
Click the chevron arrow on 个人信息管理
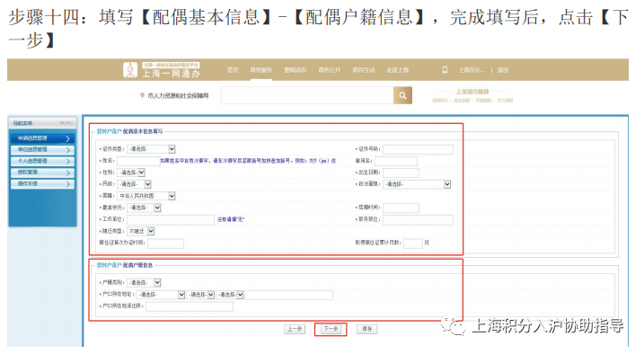pyautogui.click(x=67, y=162)
